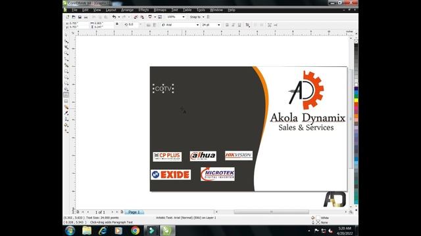Click the Edit Text button
The width and height of the screenshot is (421, 236).
click(276, 25)
